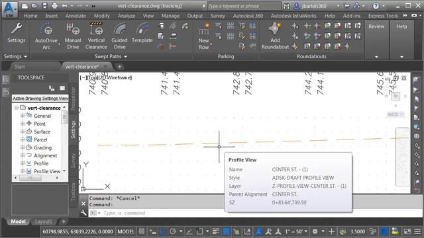Viewport: 424px width, 238px height.
Task: Select the Profile View tree item
Action: click(47, 171)
